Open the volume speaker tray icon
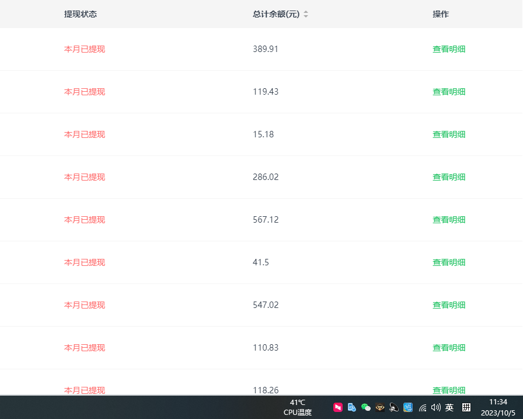The height and width of the screenshot is (419, 523). 435,407
